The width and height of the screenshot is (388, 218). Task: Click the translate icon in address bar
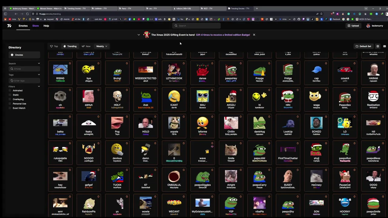317,14
